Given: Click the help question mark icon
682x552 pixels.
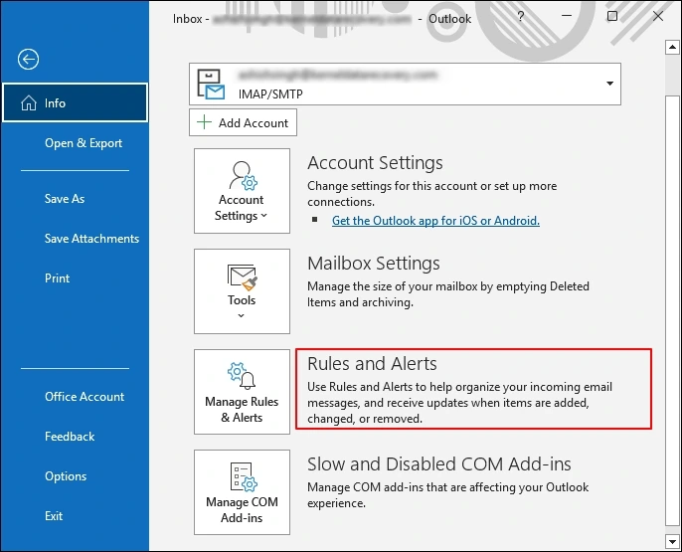Looking at the screenshot, I should [521, 17].
